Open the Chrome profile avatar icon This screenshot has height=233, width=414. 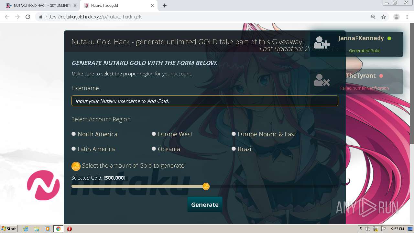pyautogui.click(x=397, y=17)
